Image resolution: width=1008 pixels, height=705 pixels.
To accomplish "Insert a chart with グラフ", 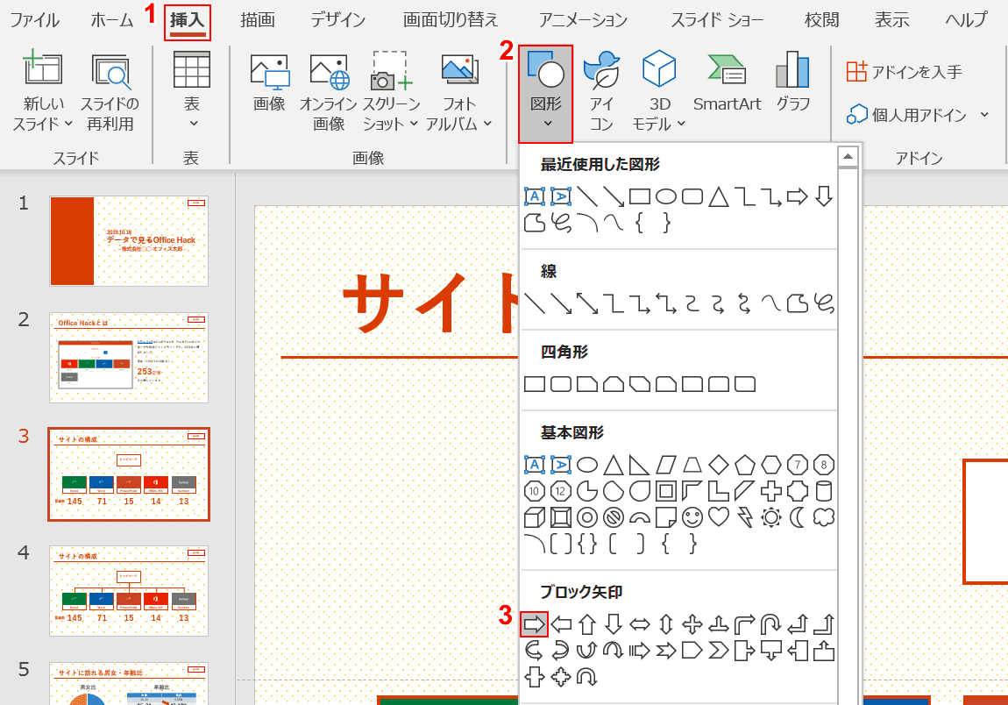I will coord(792,82).
